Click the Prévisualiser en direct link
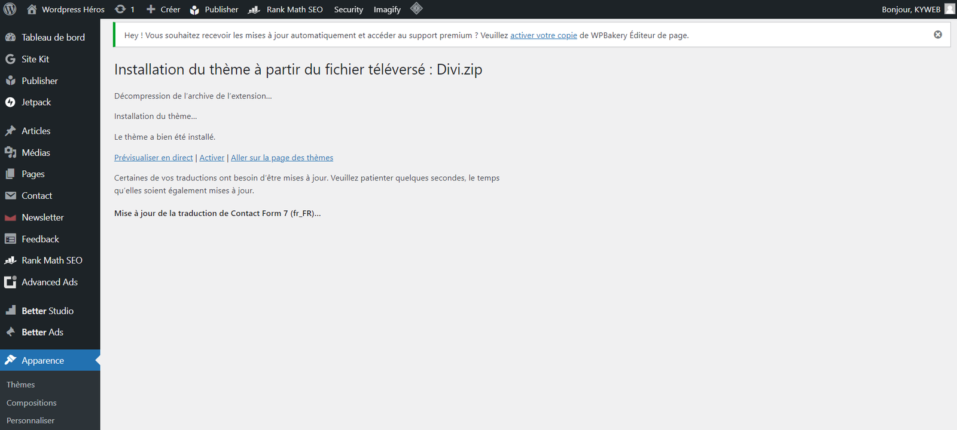Image resolution: width=957 pixels, height=430 pixels. (153, 158)
